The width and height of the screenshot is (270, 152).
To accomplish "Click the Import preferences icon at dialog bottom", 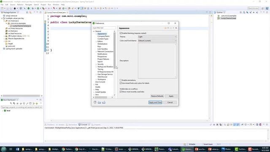I will point(100,102).
